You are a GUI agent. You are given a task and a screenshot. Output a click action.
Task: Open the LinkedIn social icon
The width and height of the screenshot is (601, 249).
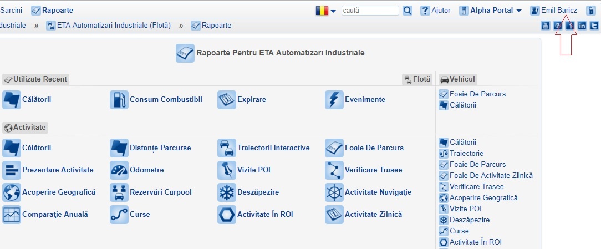(582, 26)
